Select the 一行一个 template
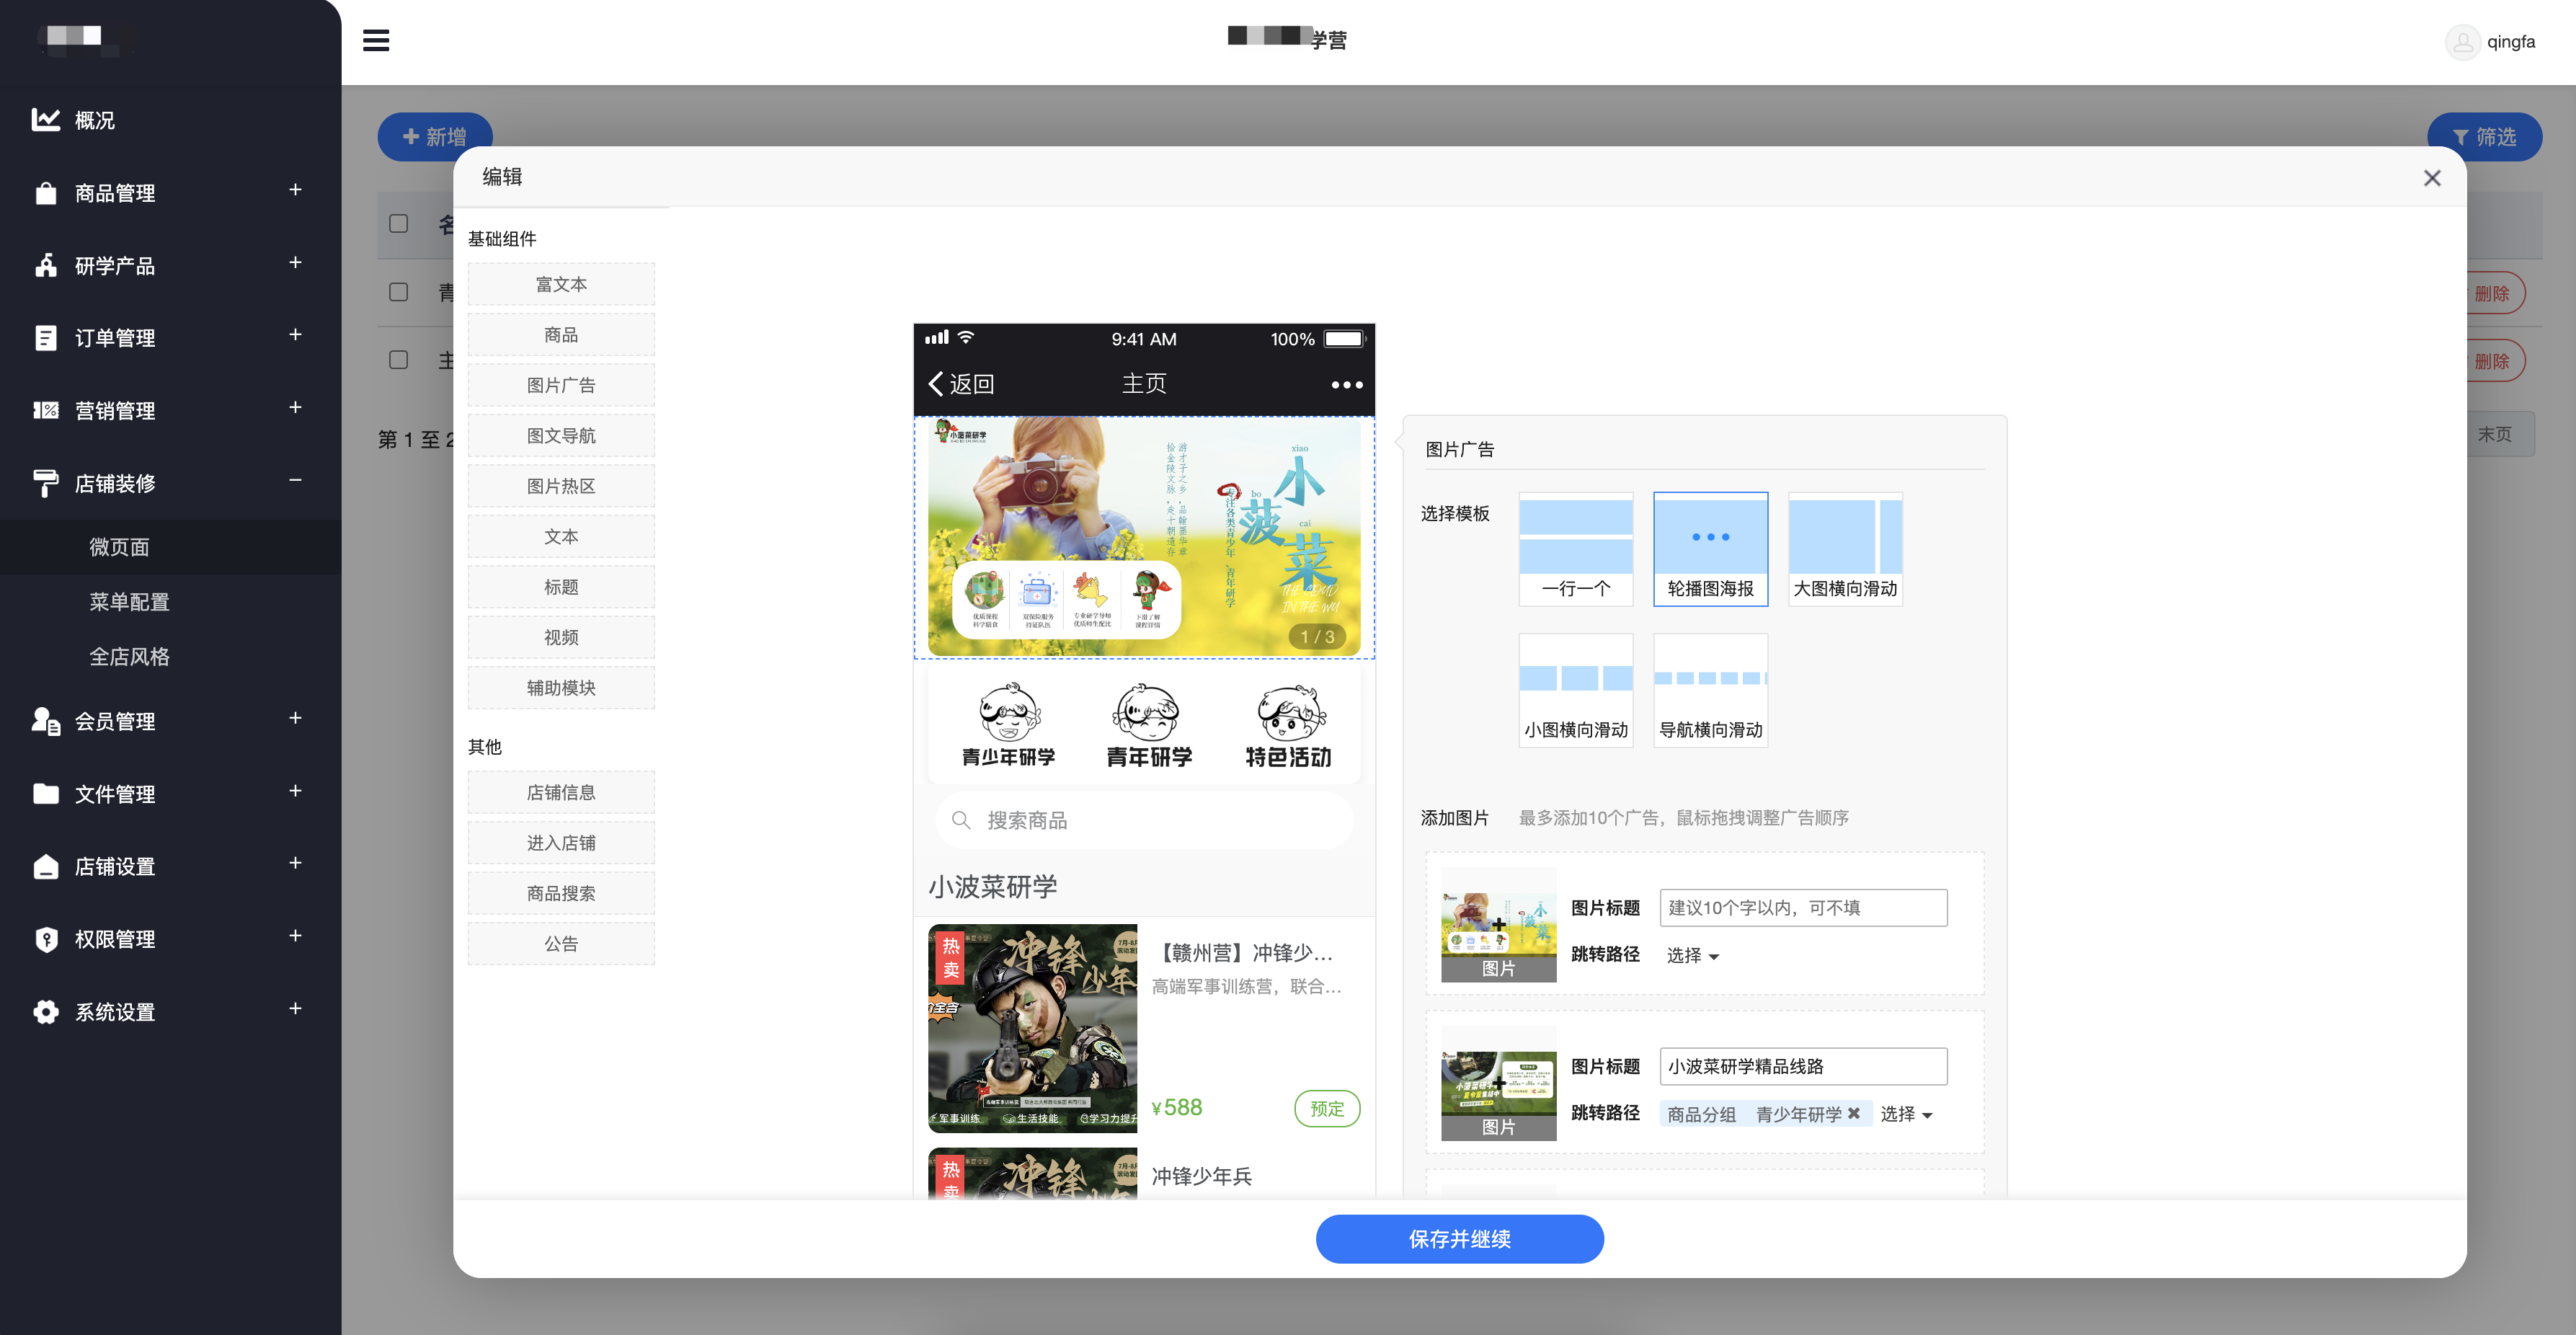This screenshot has height=1335, width=2576. [1576, 549]
